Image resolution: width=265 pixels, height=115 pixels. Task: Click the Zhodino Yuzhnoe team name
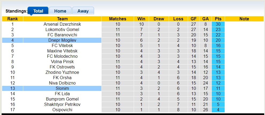click(62, 72)
